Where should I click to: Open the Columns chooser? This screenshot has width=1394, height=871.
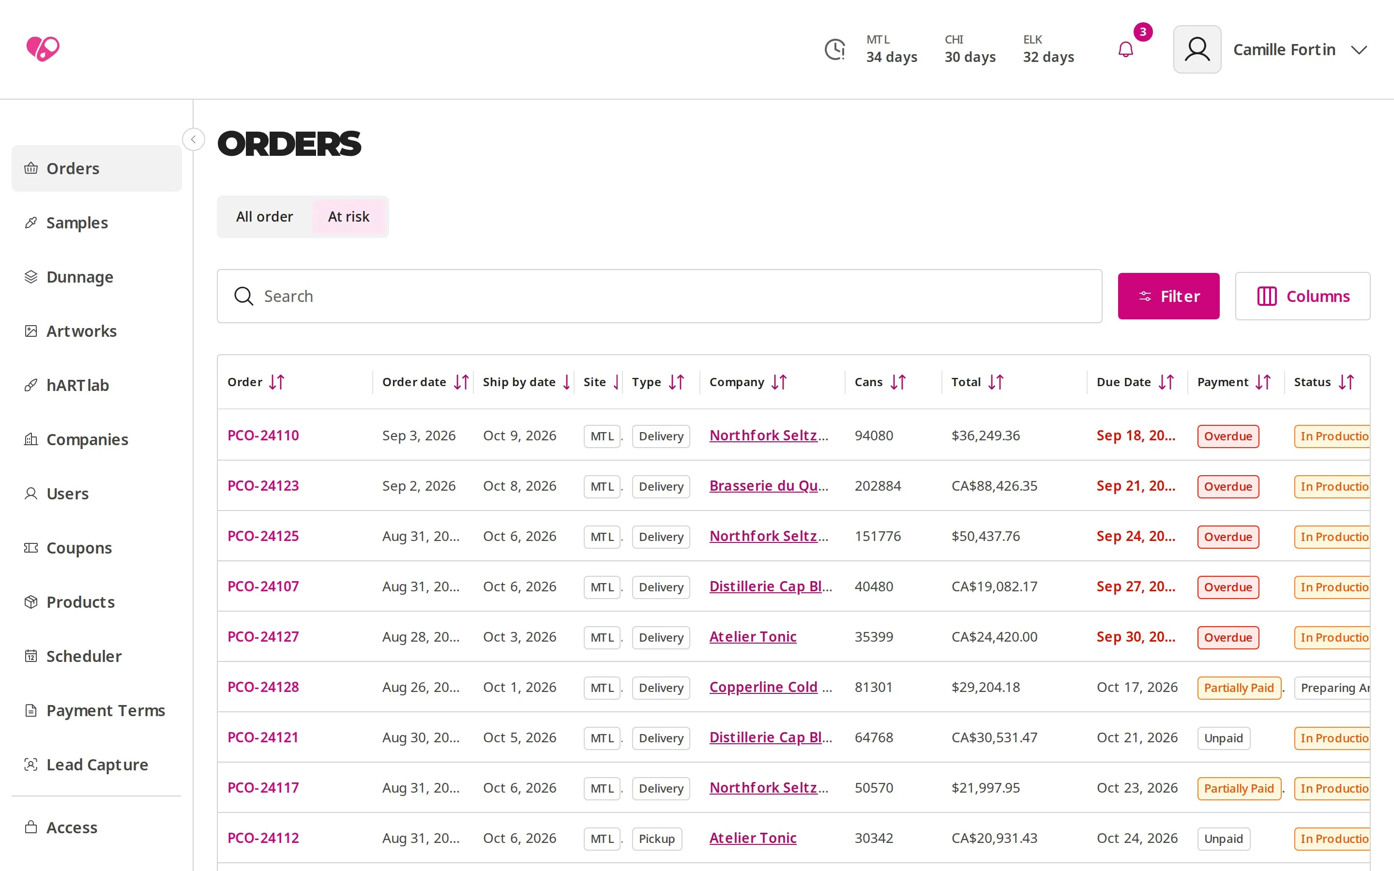[x=1303, y=296]
